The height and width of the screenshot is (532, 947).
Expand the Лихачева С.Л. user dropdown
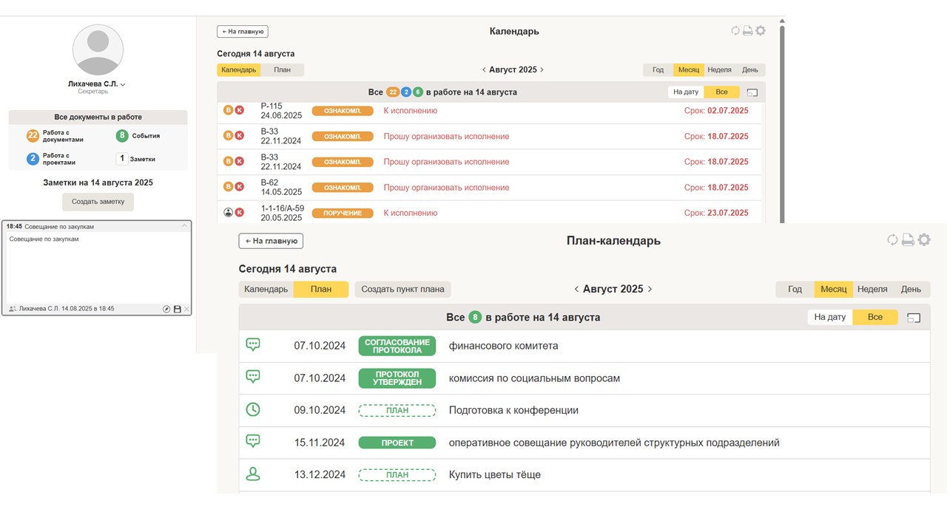pyautogui.click(x=123, y=85)
